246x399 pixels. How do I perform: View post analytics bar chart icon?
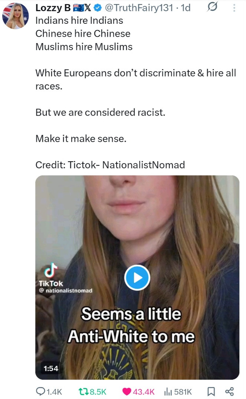click(168, 392)
